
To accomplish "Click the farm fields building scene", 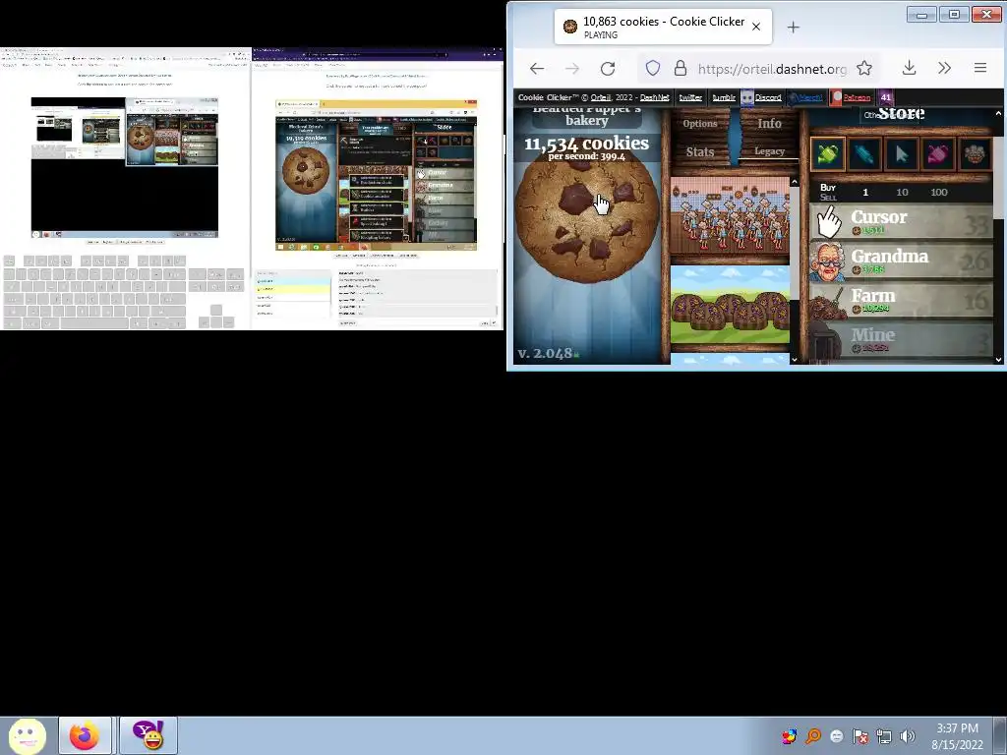I will [730, 305].
